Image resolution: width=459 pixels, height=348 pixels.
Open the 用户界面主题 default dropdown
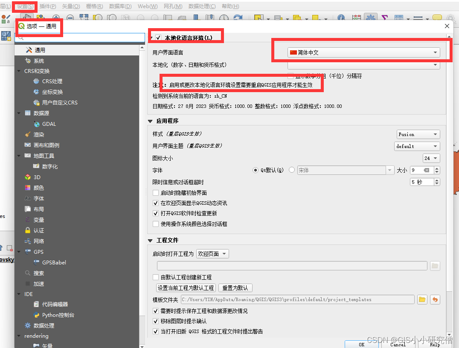point(417,146)
